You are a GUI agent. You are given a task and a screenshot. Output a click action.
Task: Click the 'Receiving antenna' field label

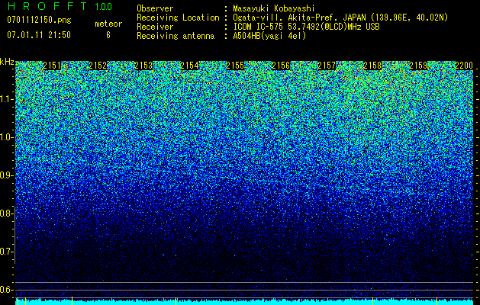(176, 36)
